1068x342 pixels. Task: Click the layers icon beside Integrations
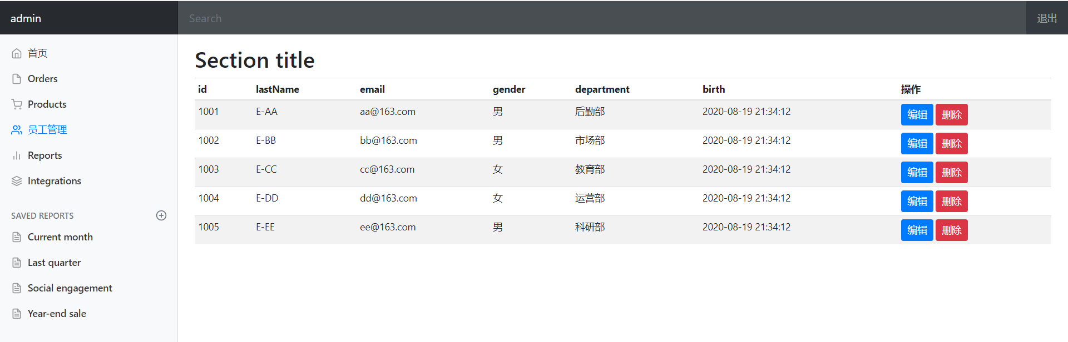coord(17,181)
